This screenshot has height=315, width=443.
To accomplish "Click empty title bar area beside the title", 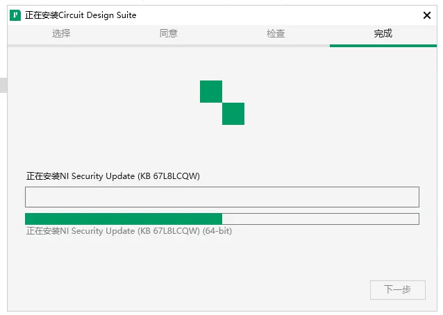I will [x=278, y=15].
